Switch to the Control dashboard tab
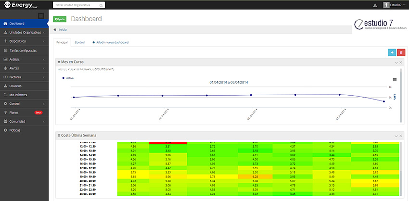 [x=79, y=42]
